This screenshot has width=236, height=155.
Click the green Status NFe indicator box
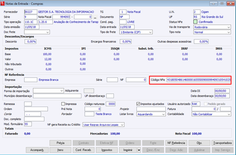195,22
